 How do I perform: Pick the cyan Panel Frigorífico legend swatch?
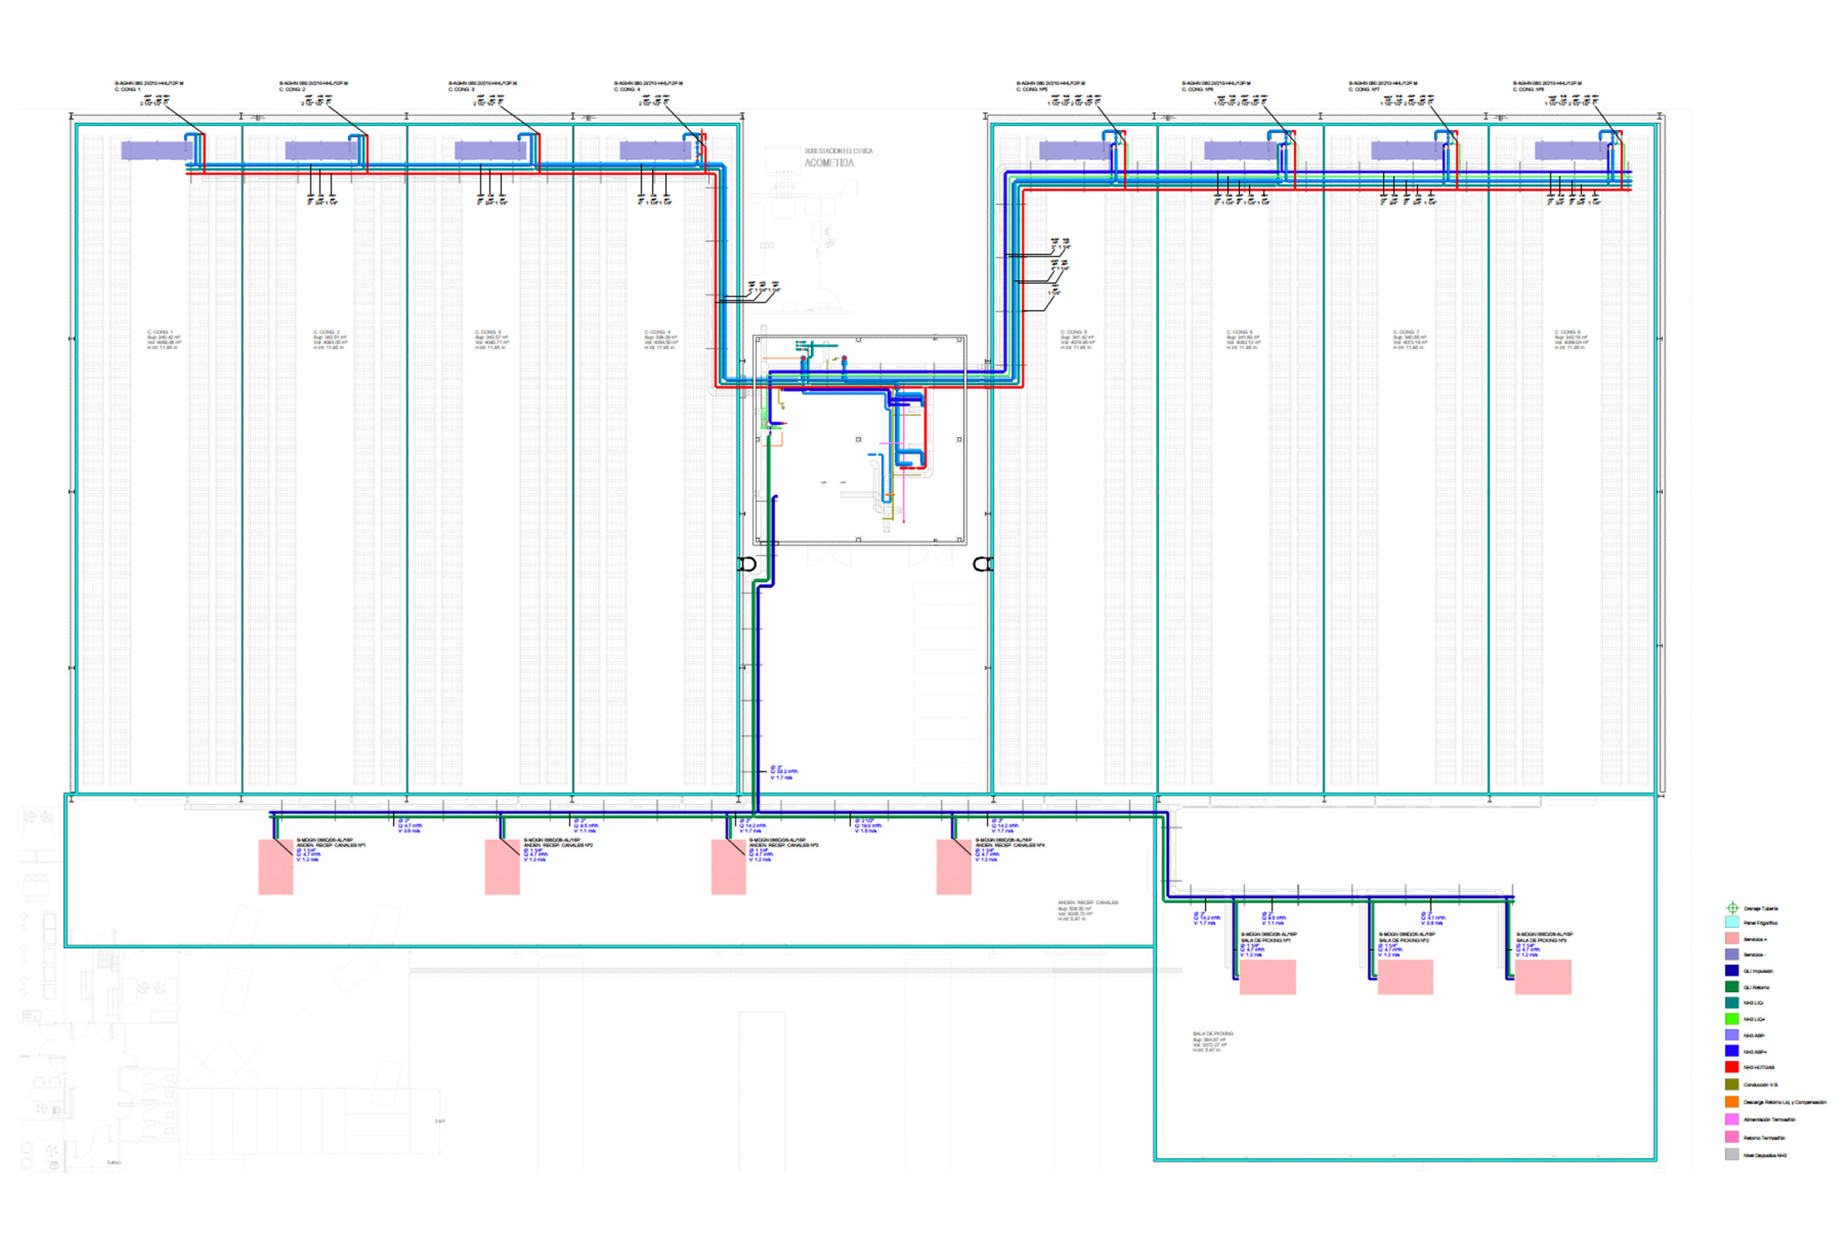pos(1732,923)
